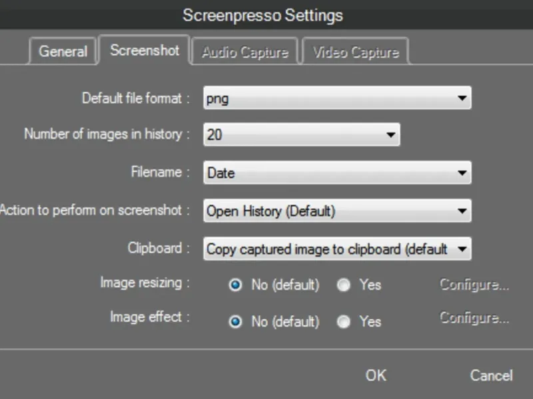Image resolution: width=533 pixels, height=399 pixels.
Task: Click Configure link for Image resizing
Action: (474, 285)
